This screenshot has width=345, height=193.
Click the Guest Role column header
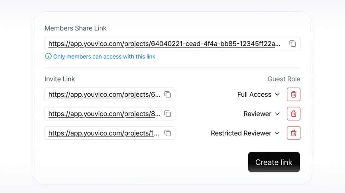[x=284, y=79]
